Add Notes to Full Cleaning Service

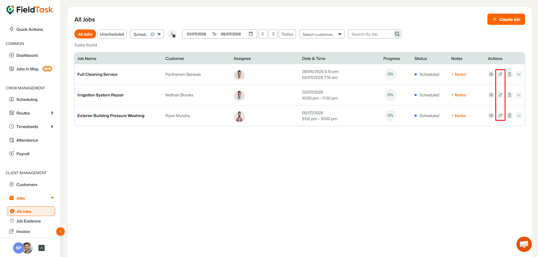click(459, 74)
